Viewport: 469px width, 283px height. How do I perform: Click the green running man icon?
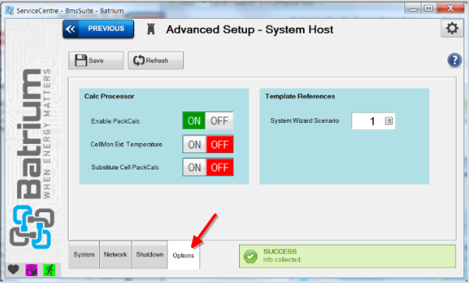(x=49, y=270)
